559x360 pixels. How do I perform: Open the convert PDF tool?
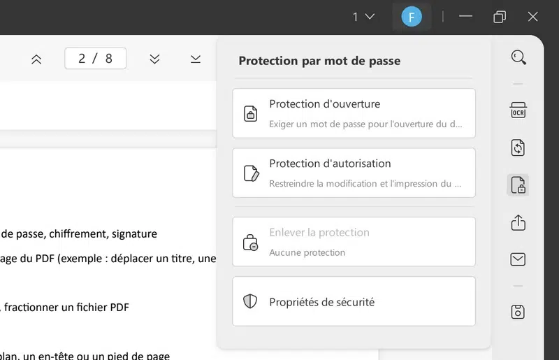coord(518,147)
